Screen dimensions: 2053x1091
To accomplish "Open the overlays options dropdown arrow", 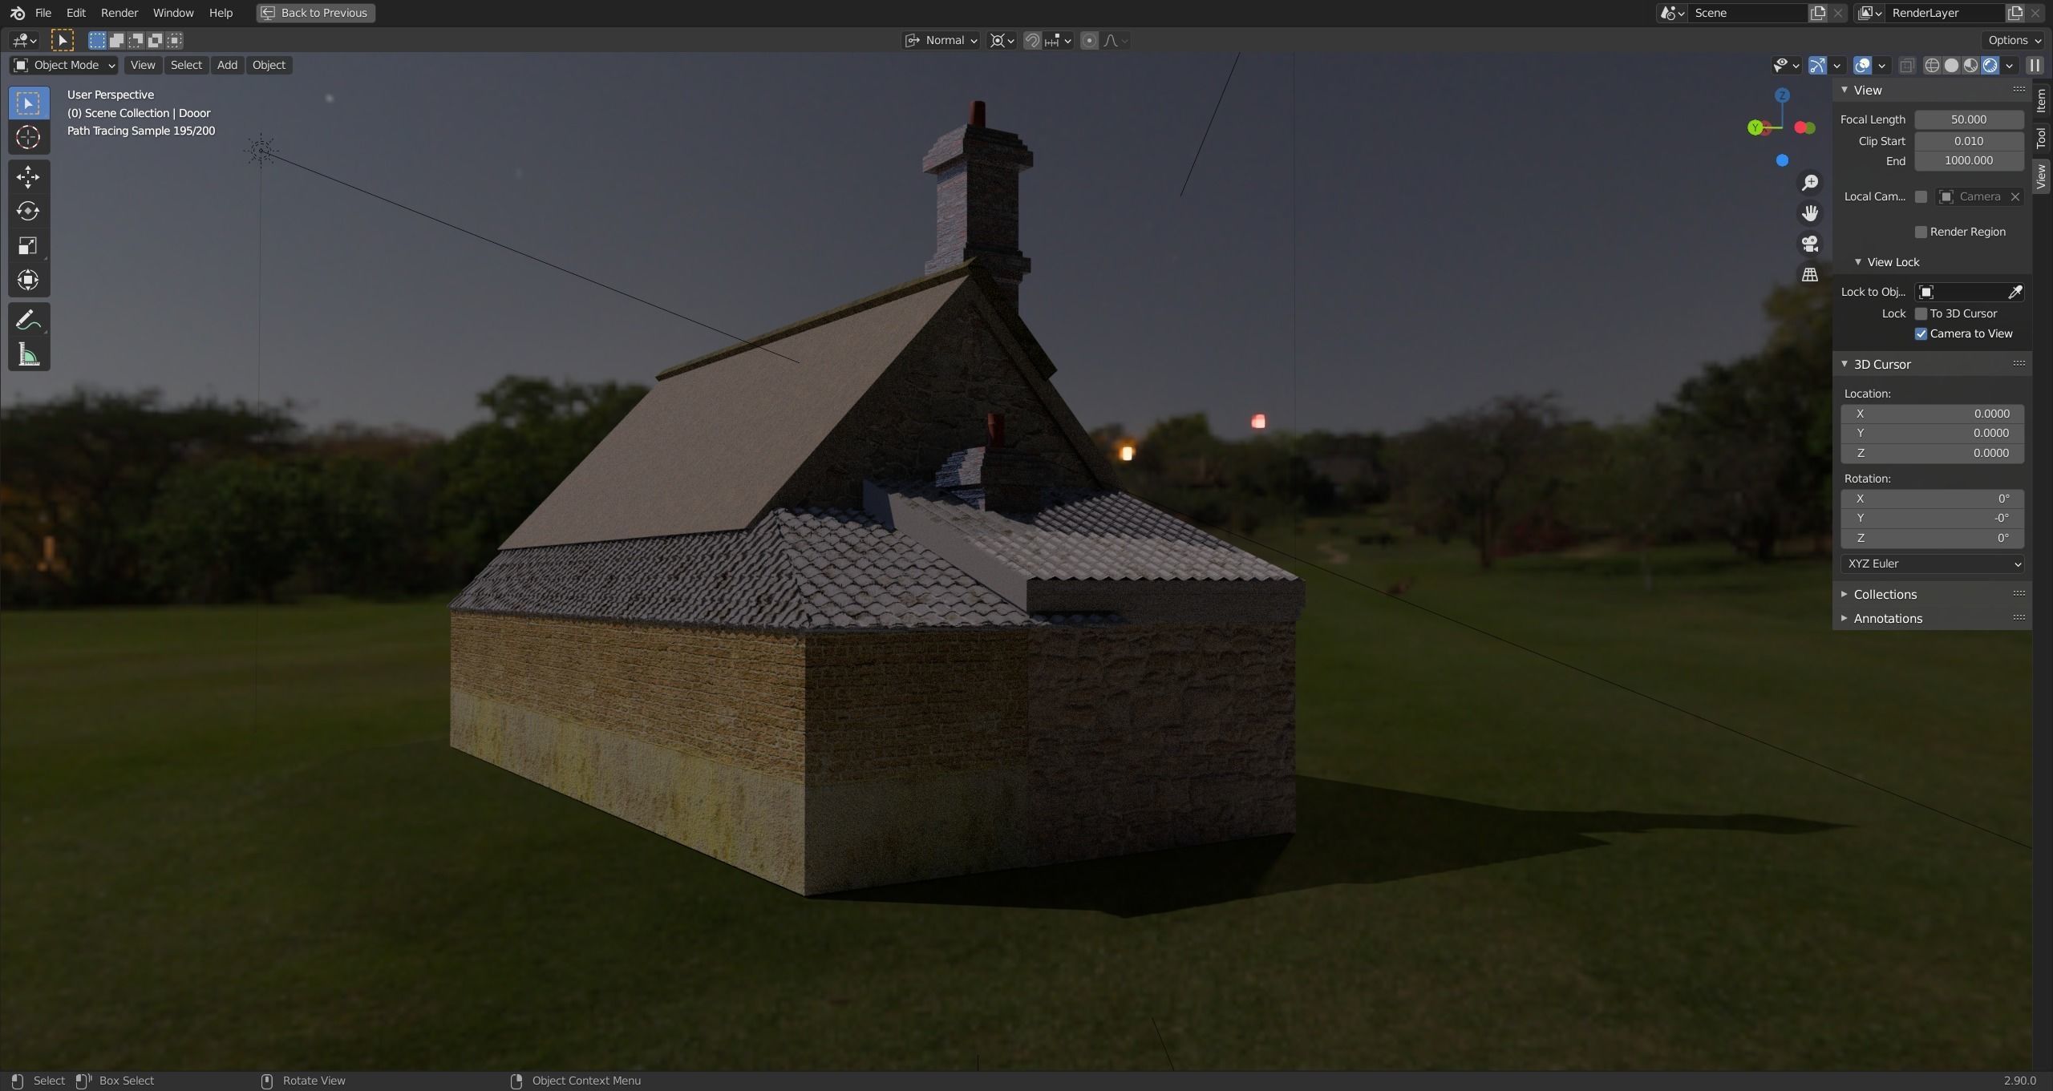I will [x=1881, y=66].
